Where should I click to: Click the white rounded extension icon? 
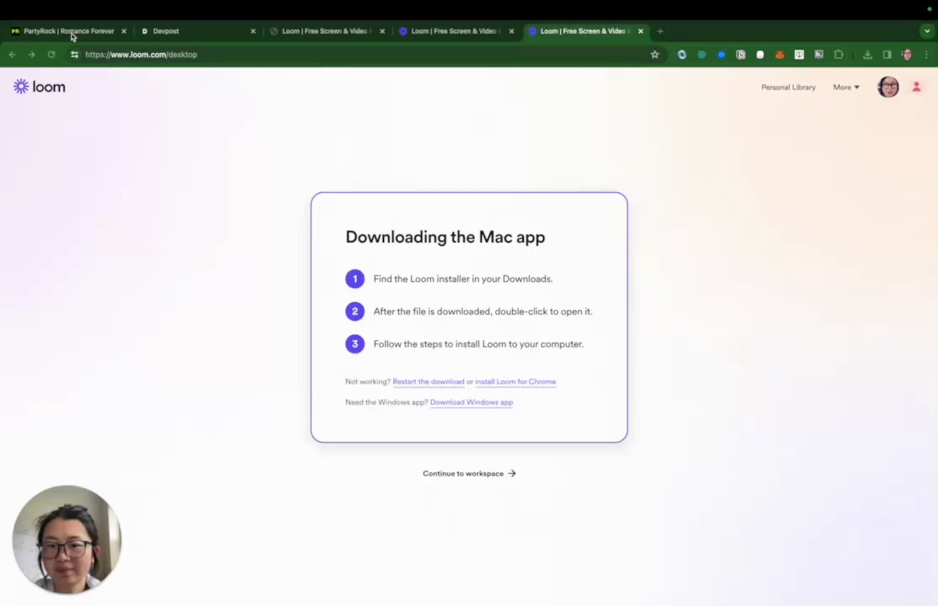pos(760,55)
